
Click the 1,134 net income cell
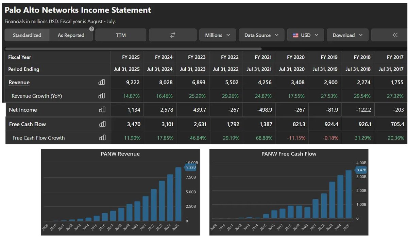(134, 110)
